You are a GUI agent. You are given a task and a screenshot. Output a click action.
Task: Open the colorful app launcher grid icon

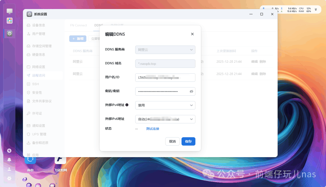coord(10,21)
